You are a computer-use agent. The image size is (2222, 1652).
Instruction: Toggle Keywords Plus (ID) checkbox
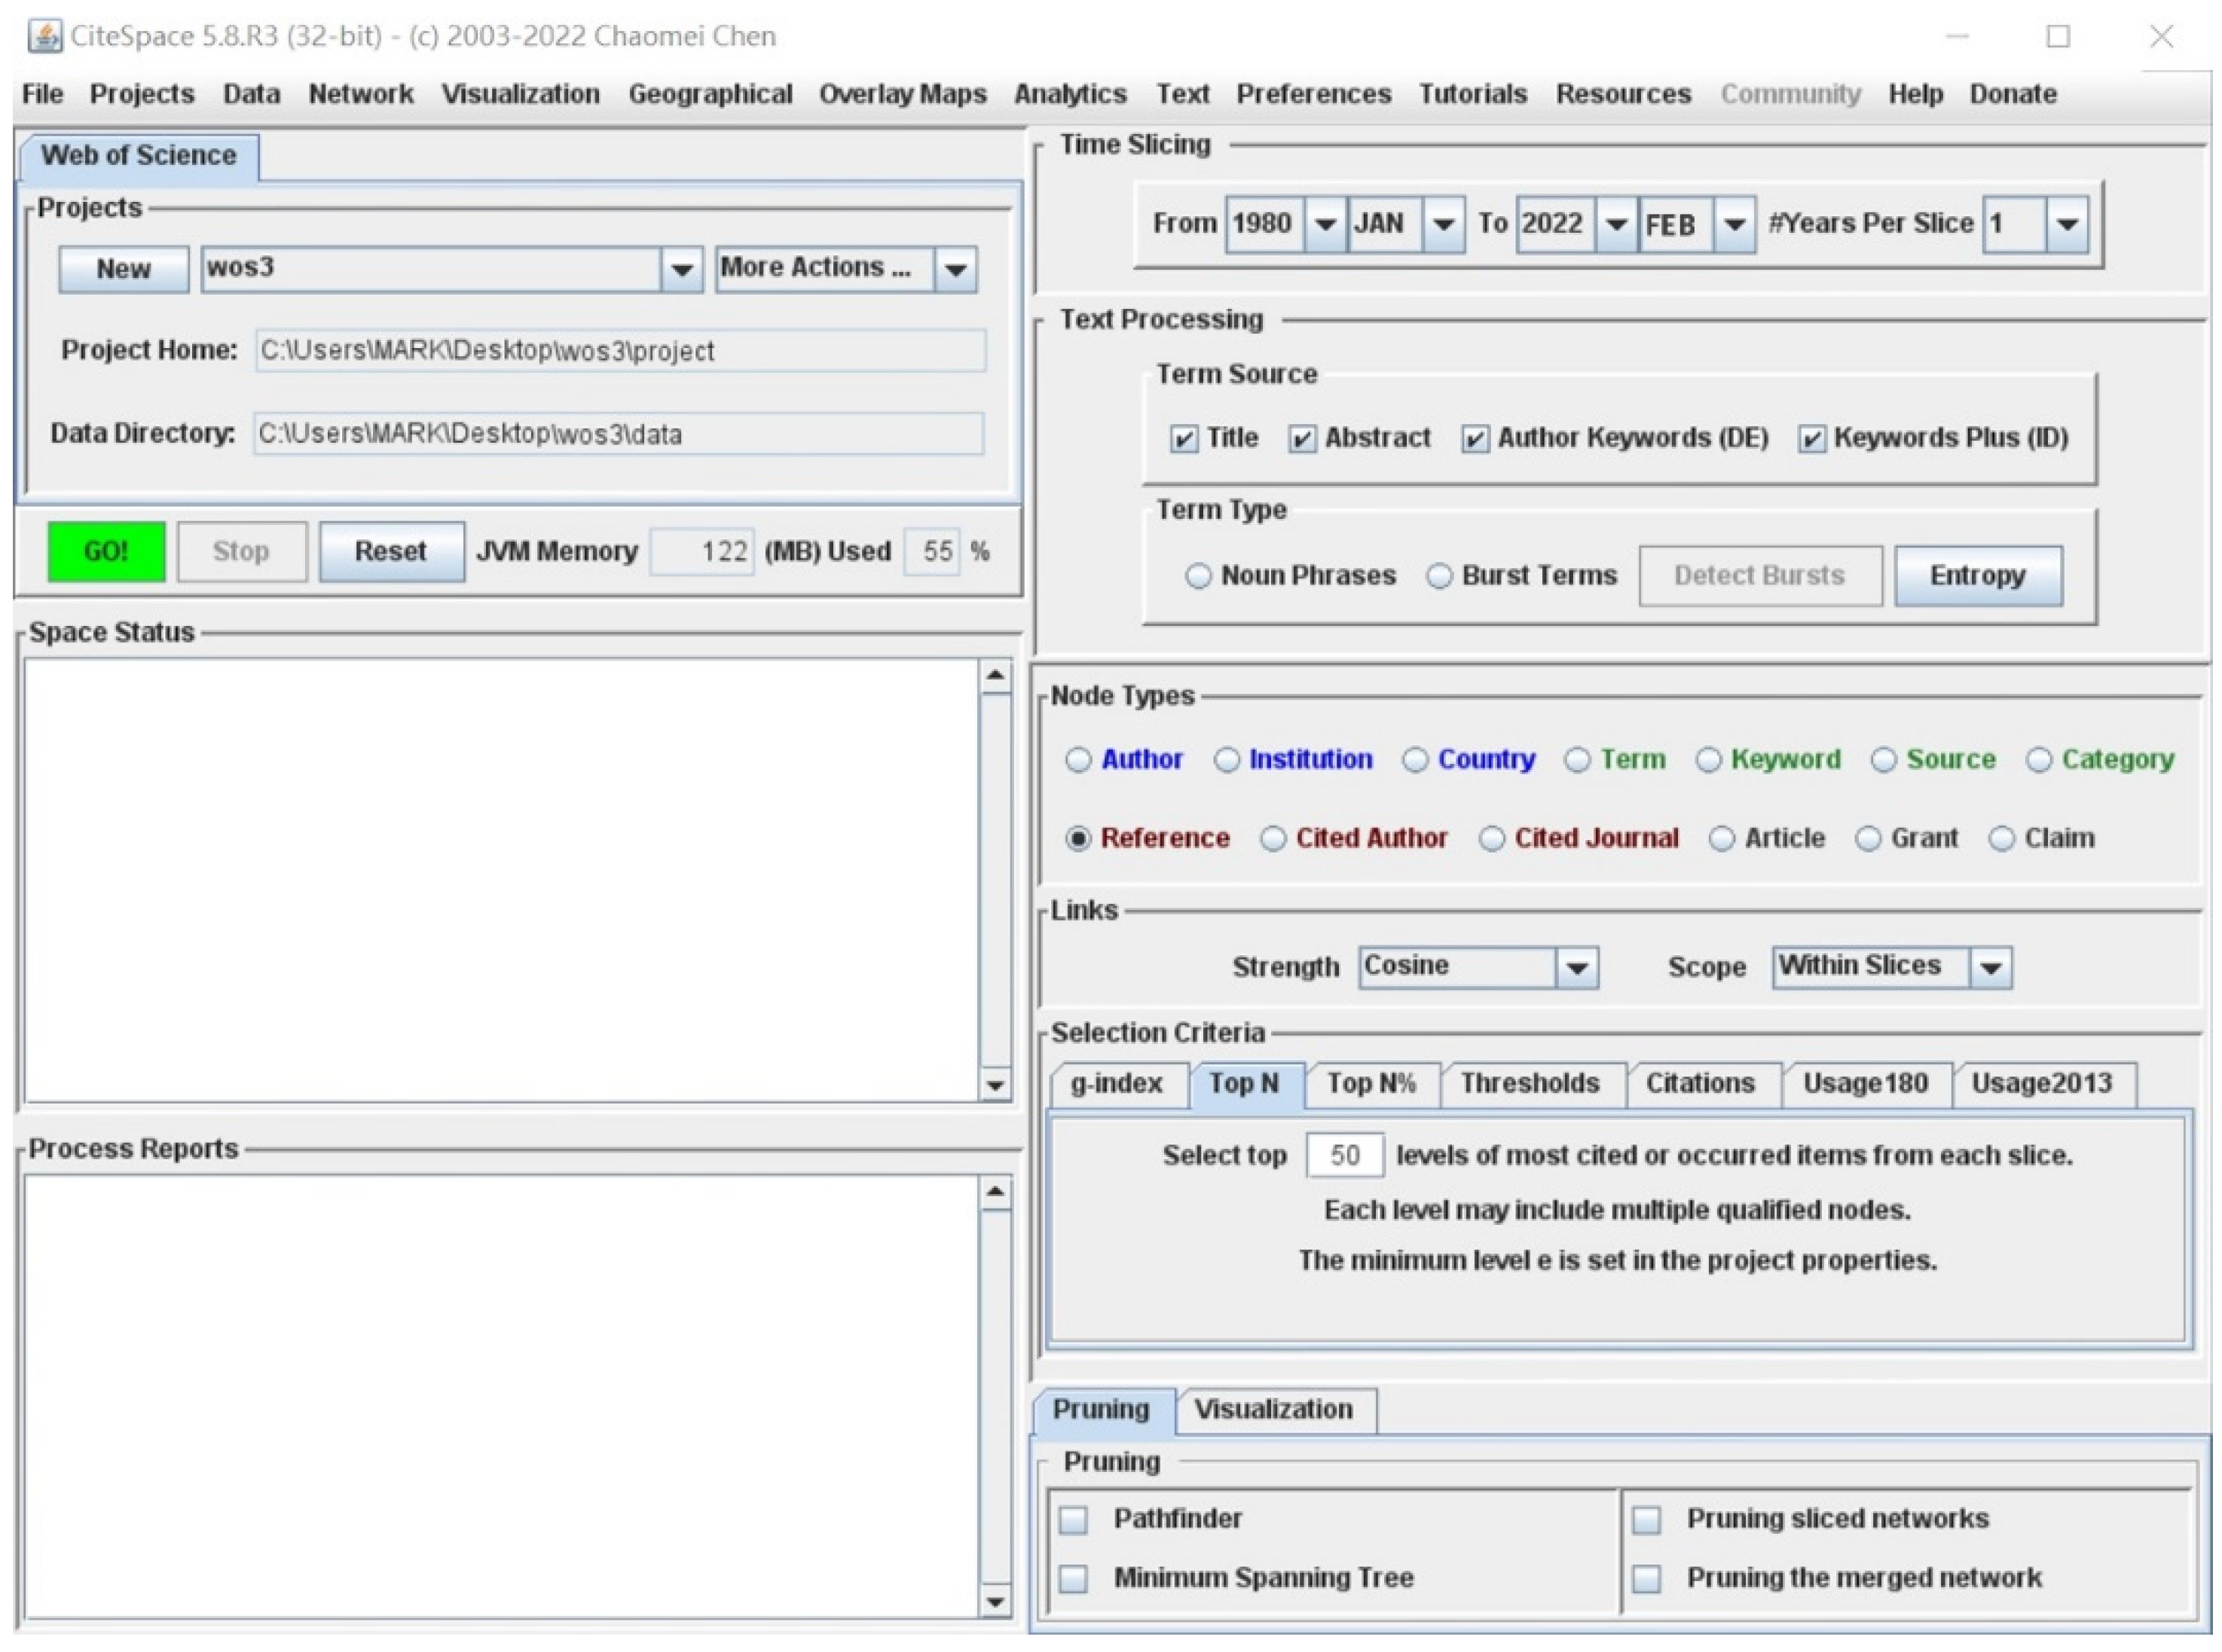[x=1812, y=439]
